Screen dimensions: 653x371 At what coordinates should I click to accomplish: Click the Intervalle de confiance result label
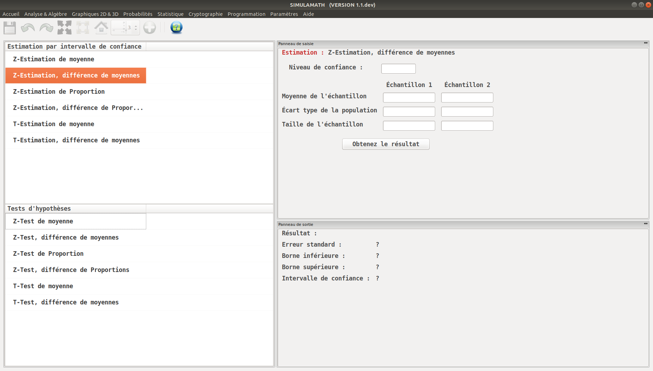coord(326,278)
